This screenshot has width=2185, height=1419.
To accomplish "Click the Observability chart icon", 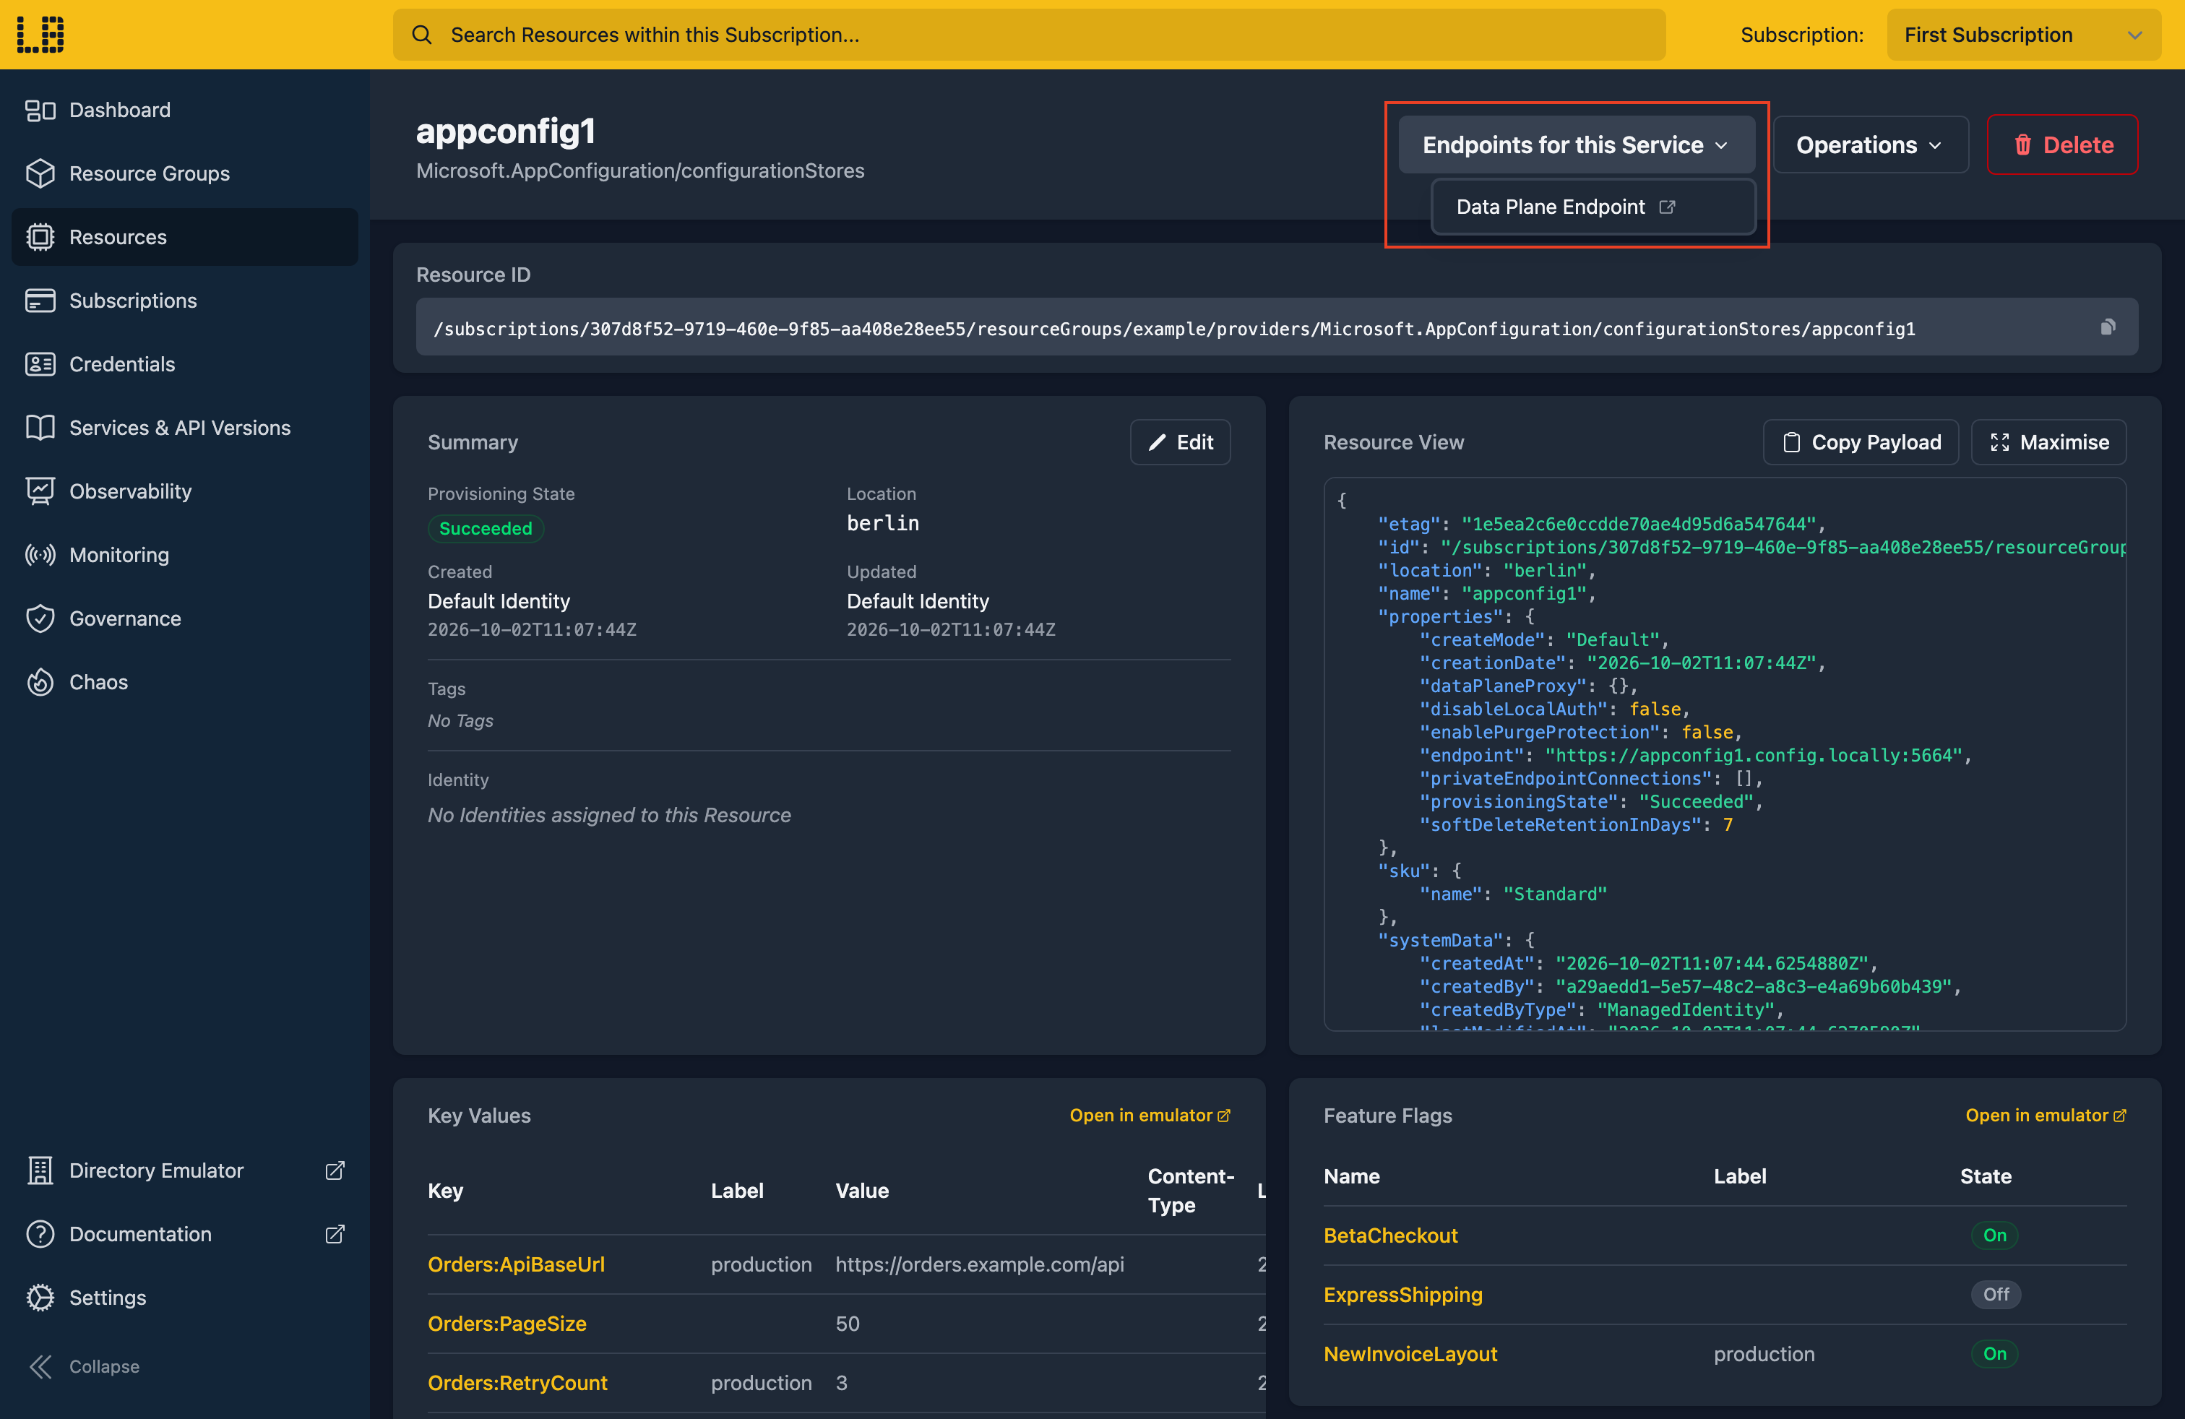I will pos(40,491).
